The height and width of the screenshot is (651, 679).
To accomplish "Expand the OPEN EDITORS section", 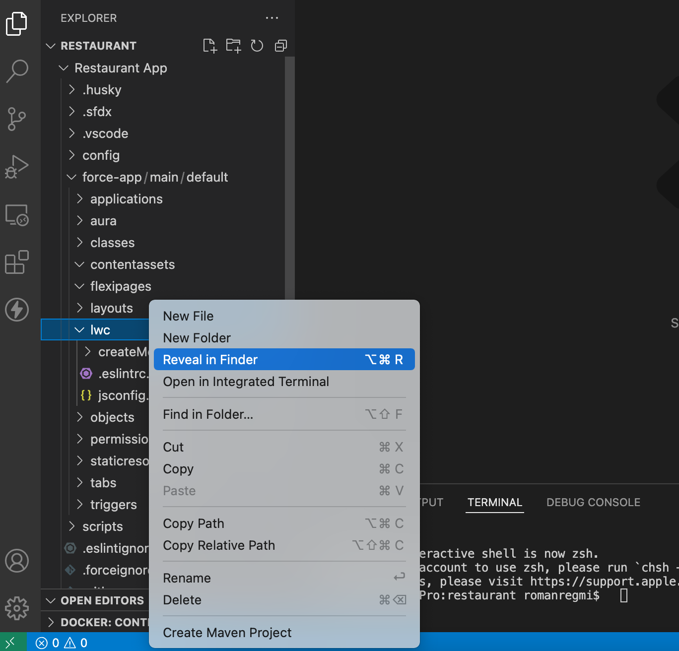I will (102, 600).
